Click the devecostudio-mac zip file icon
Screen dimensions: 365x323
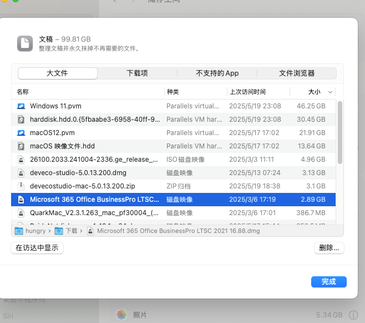[x=21, y=186]
